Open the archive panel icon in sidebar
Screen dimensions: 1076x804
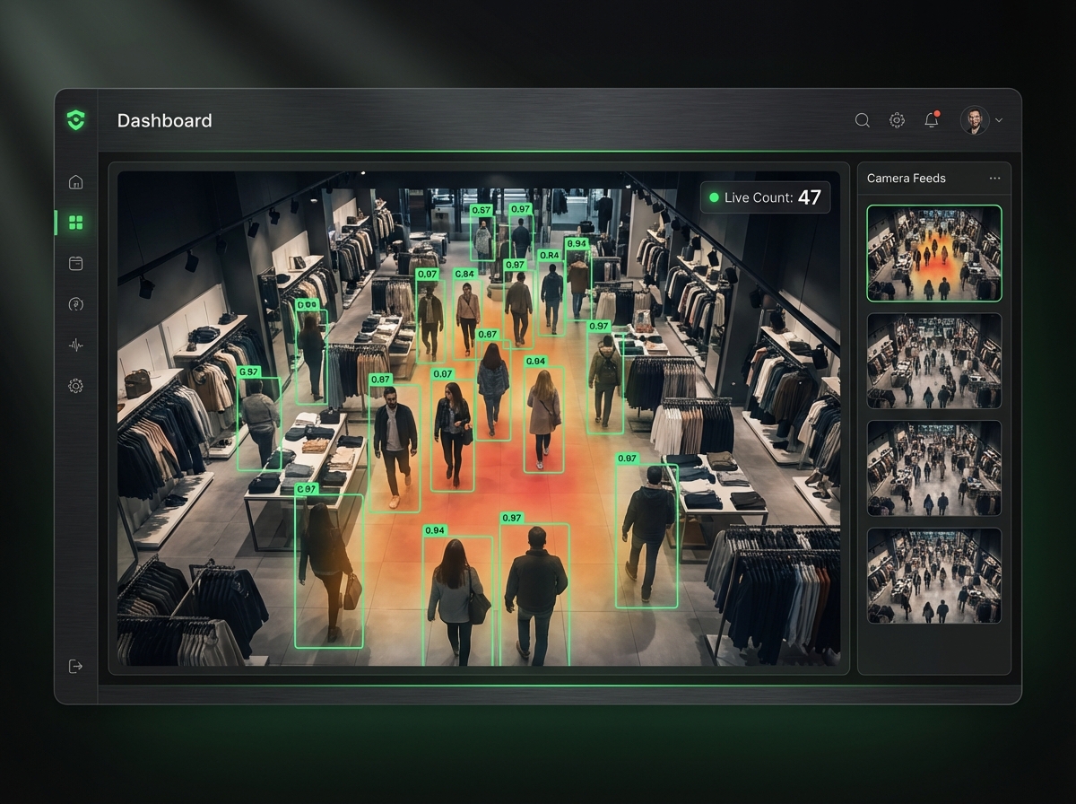pos(75,263)
